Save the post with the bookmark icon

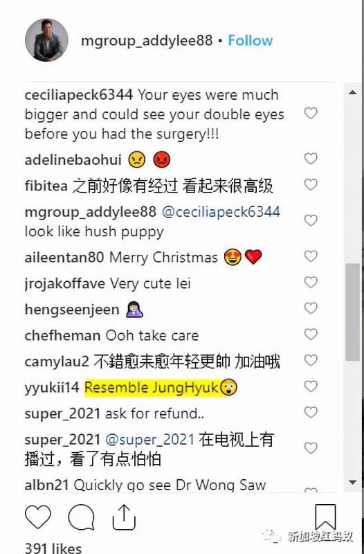pos(325,517)
